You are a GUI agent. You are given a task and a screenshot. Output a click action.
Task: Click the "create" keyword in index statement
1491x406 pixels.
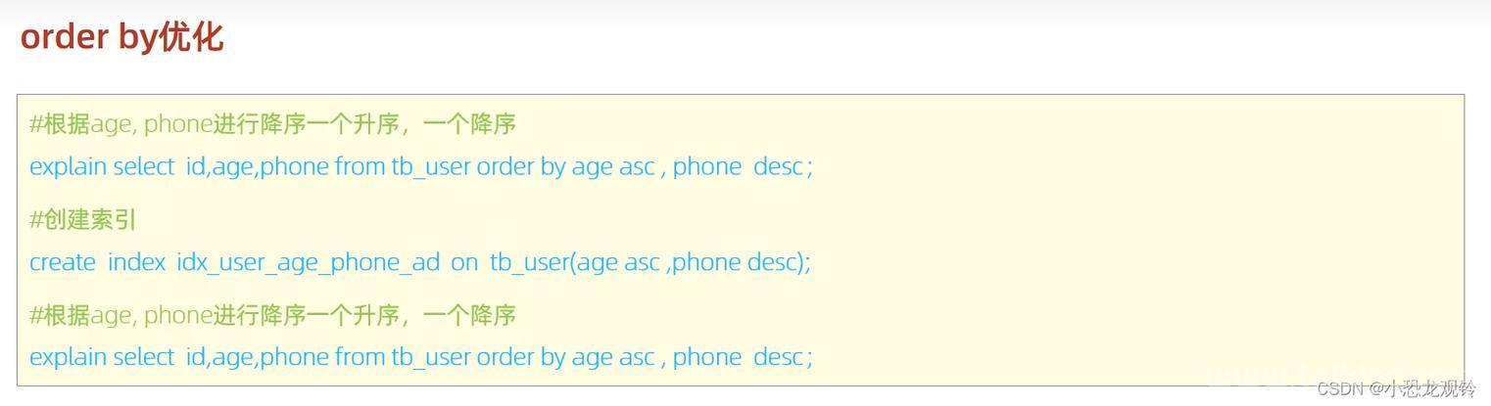point(63,262)
